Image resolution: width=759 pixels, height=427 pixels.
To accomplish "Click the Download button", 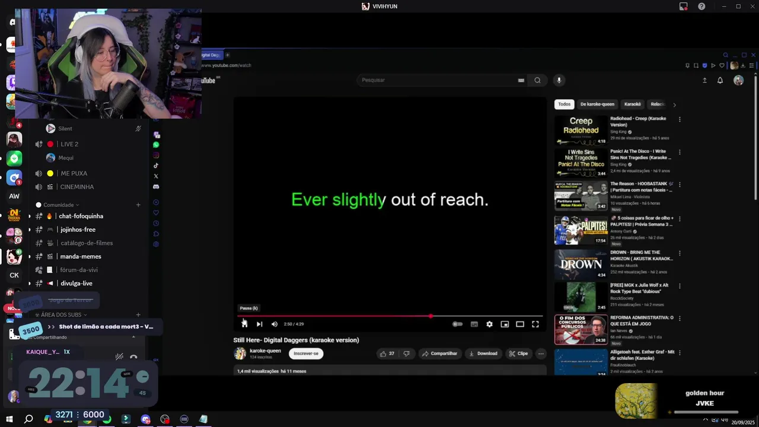I will [x=483, y=353].
